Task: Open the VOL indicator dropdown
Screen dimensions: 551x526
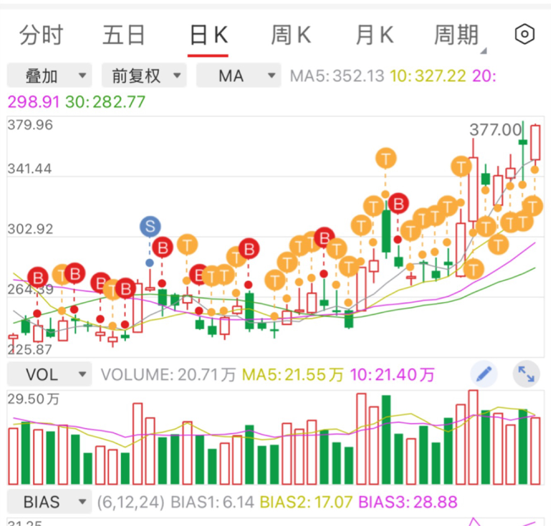Action: click(50, 374)
